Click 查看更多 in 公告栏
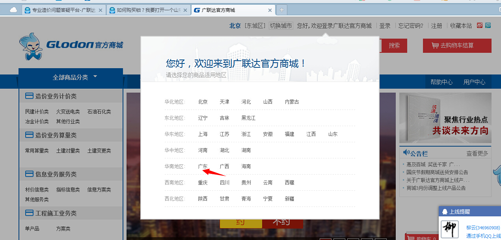The height and width of the screenshot is (240, 501). [x=477, y=153]
